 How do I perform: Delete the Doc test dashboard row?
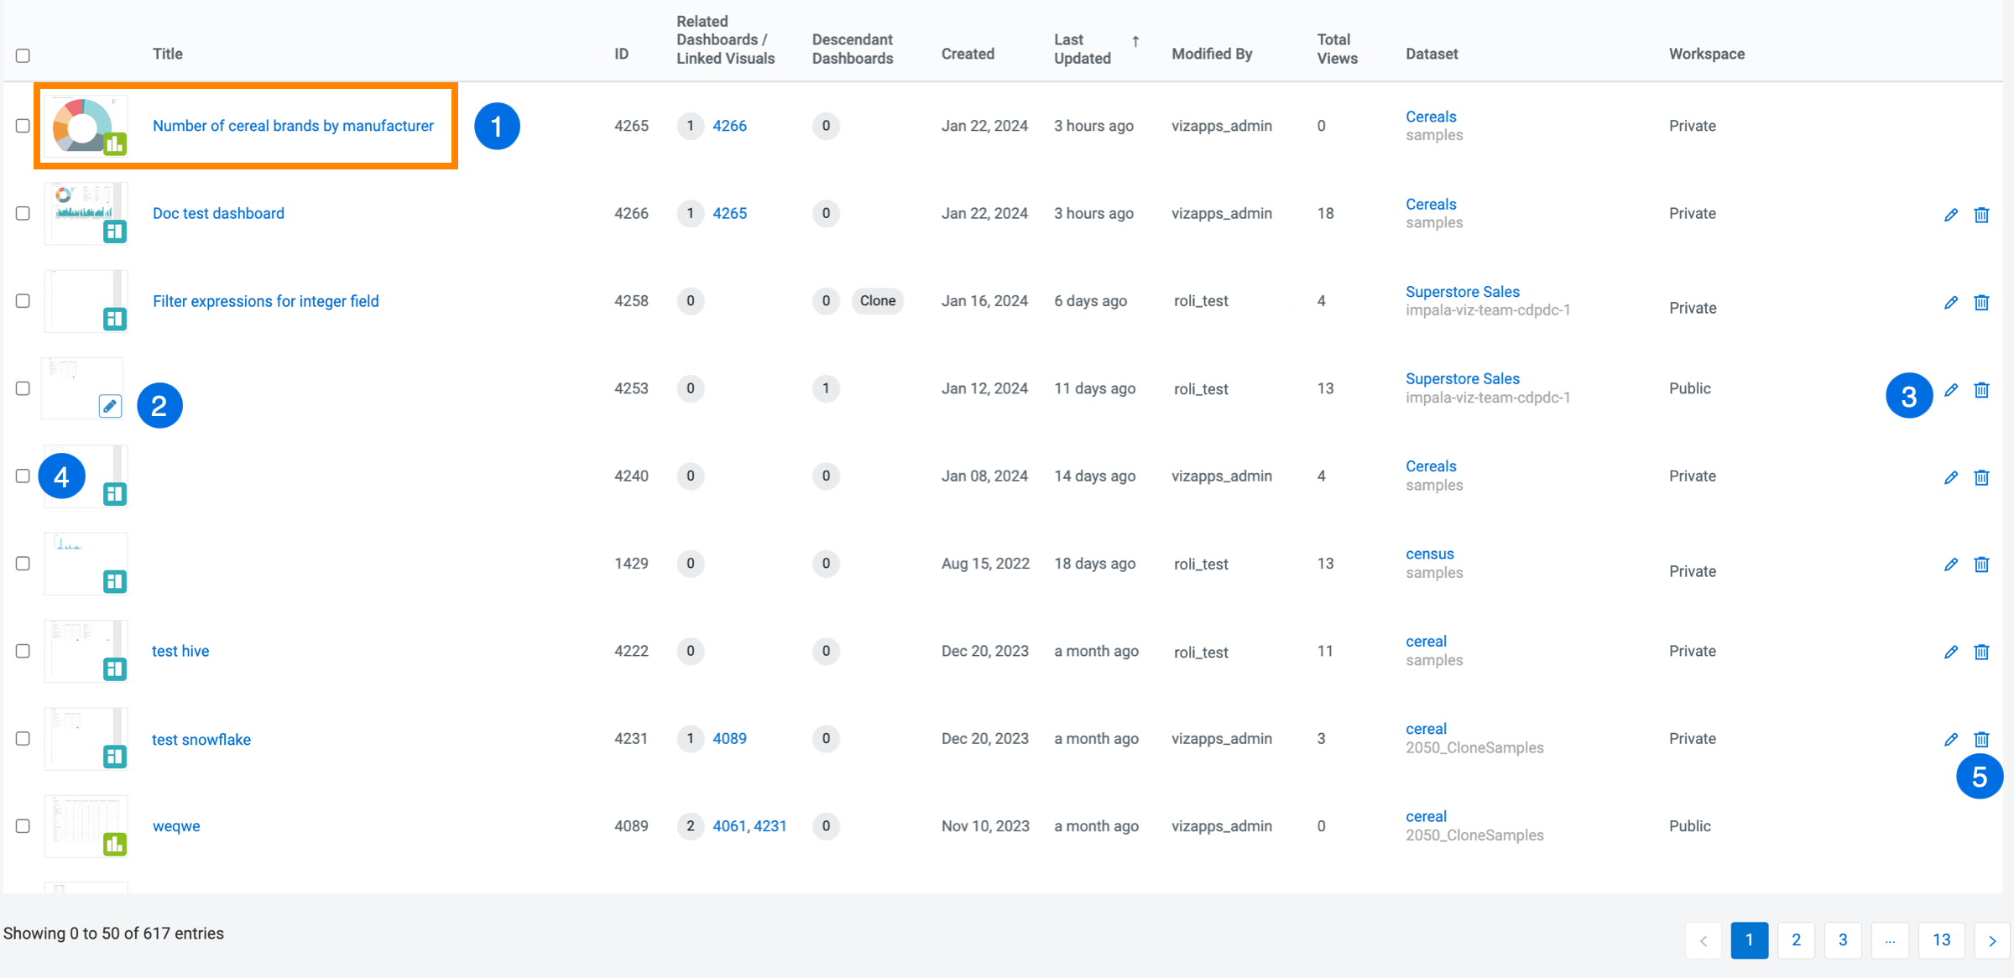pyautogui.click(x=1981, y=216)
